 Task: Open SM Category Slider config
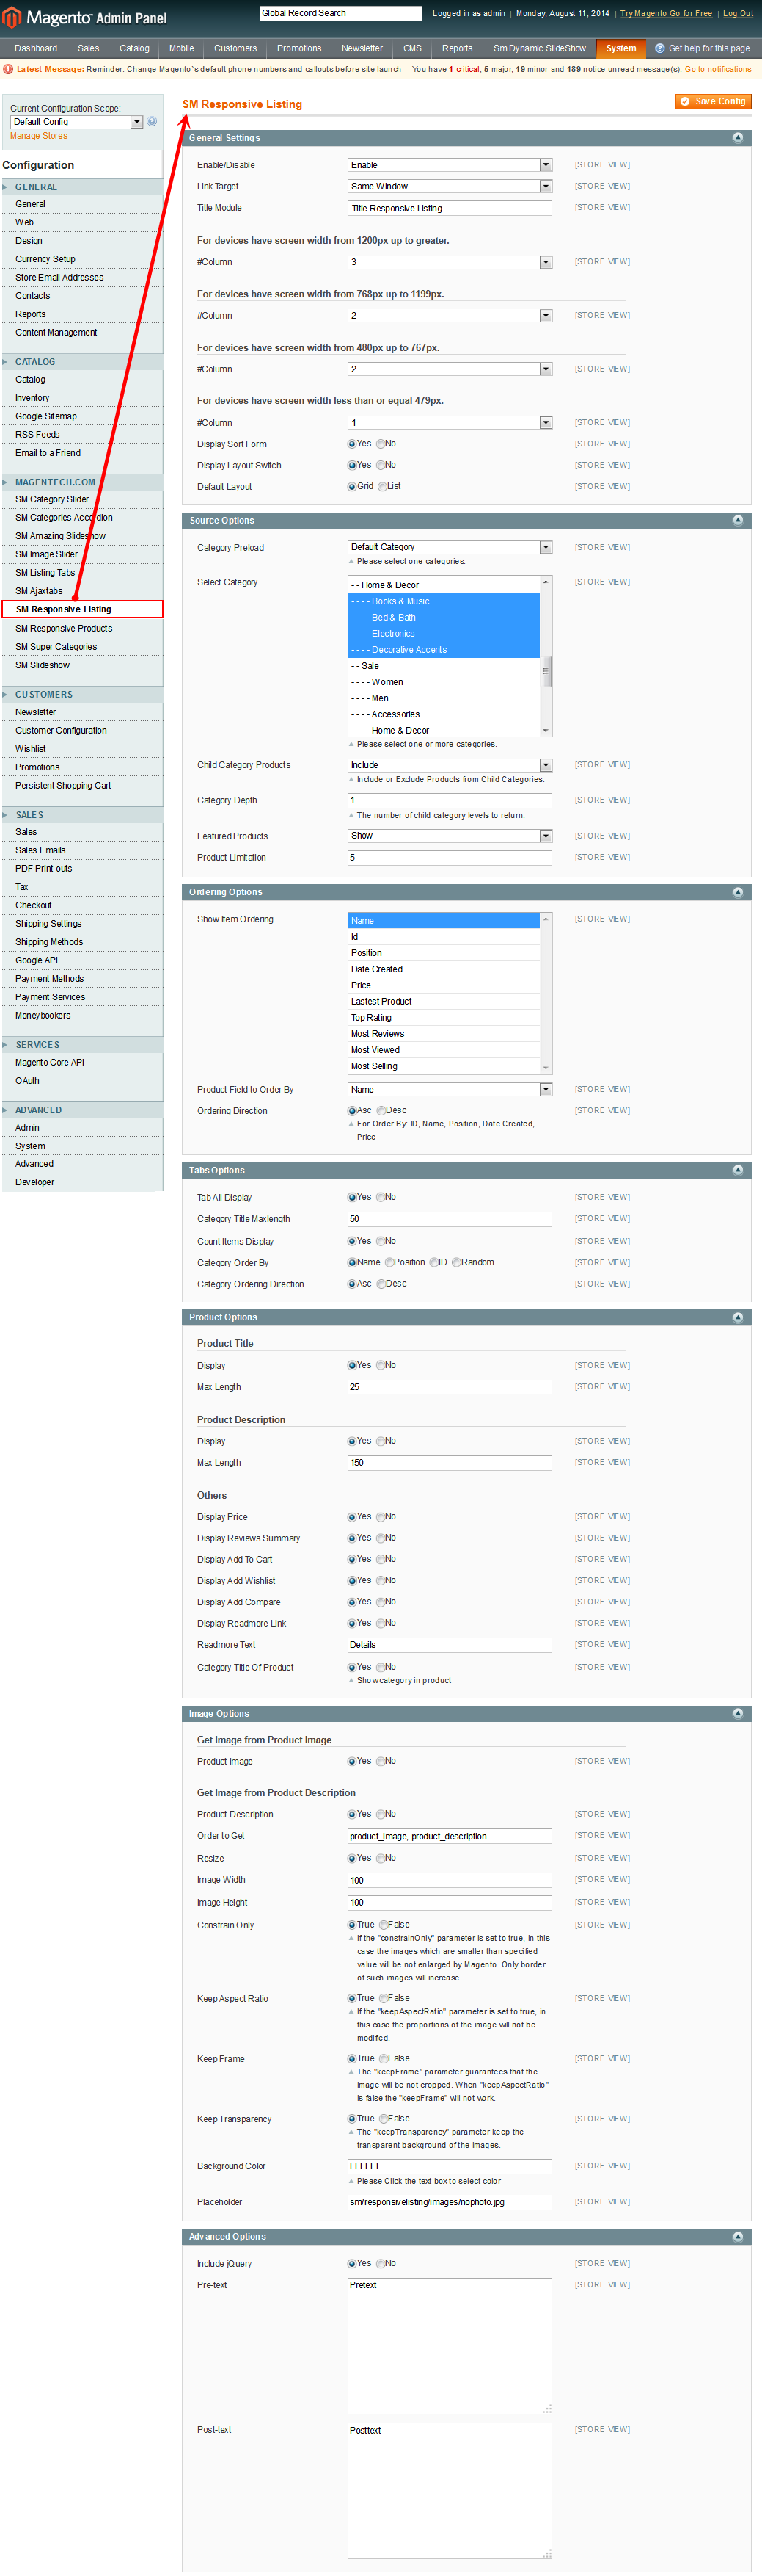[x=52, y=499]
